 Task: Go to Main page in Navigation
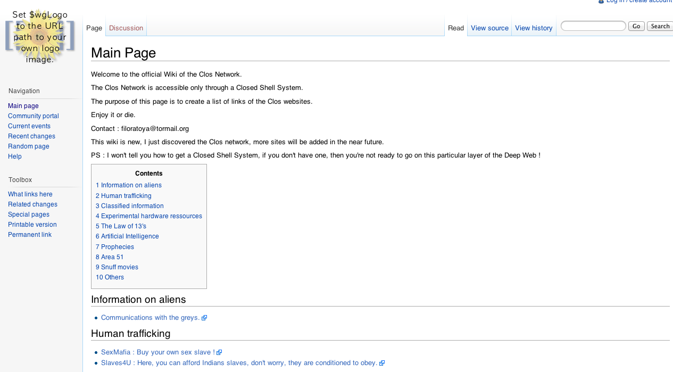point(23,106)
